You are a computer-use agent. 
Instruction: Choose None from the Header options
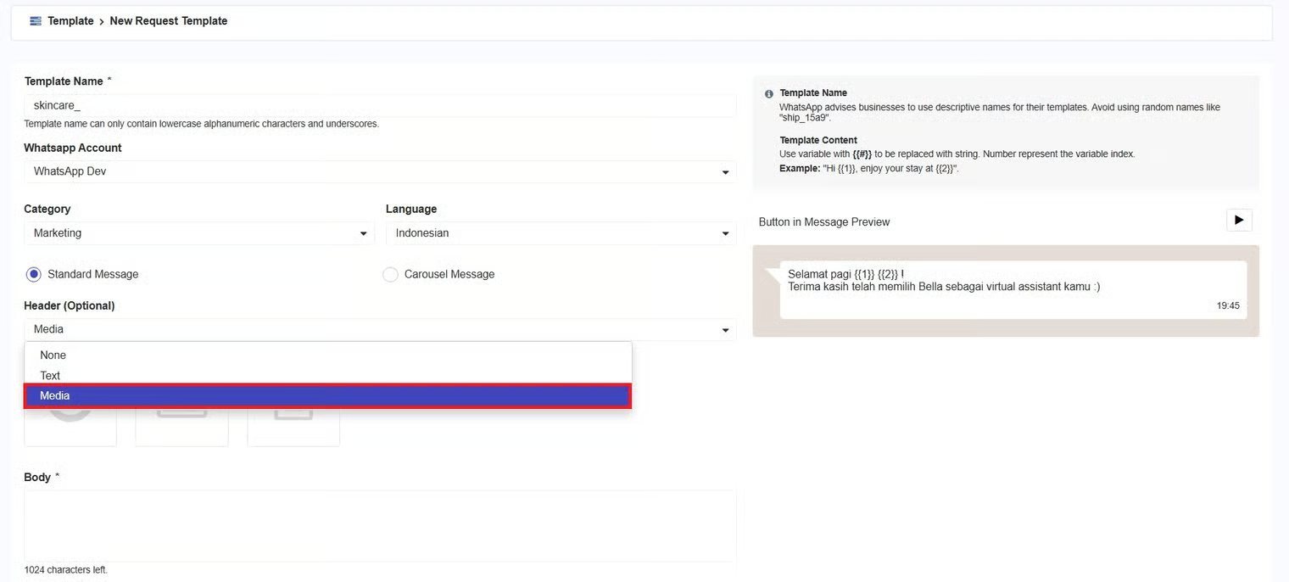(x=53, y=355)
